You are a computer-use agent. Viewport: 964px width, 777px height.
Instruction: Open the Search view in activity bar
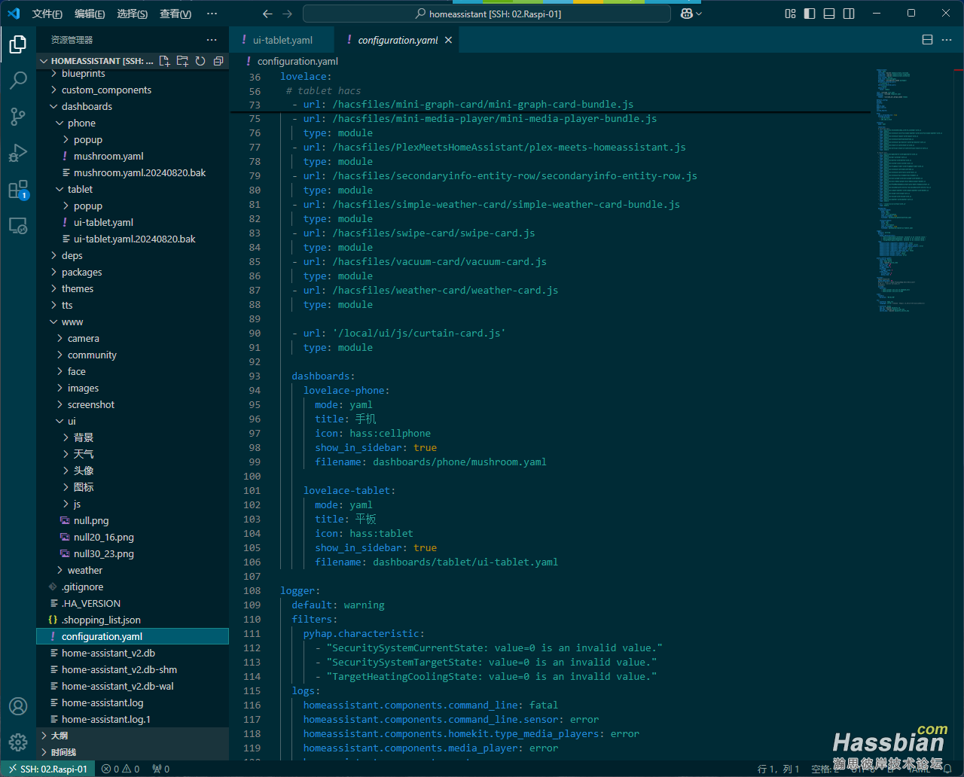[18, 80]
